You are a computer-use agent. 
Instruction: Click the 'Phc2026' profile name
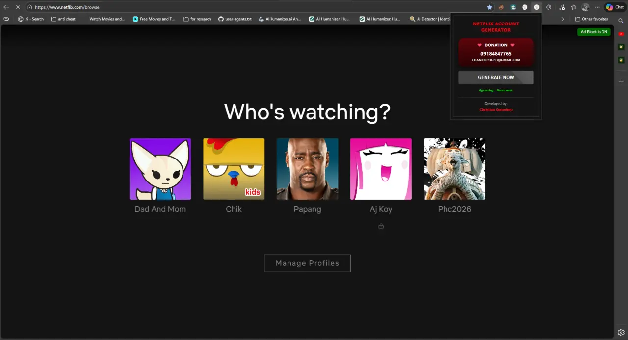454,209
